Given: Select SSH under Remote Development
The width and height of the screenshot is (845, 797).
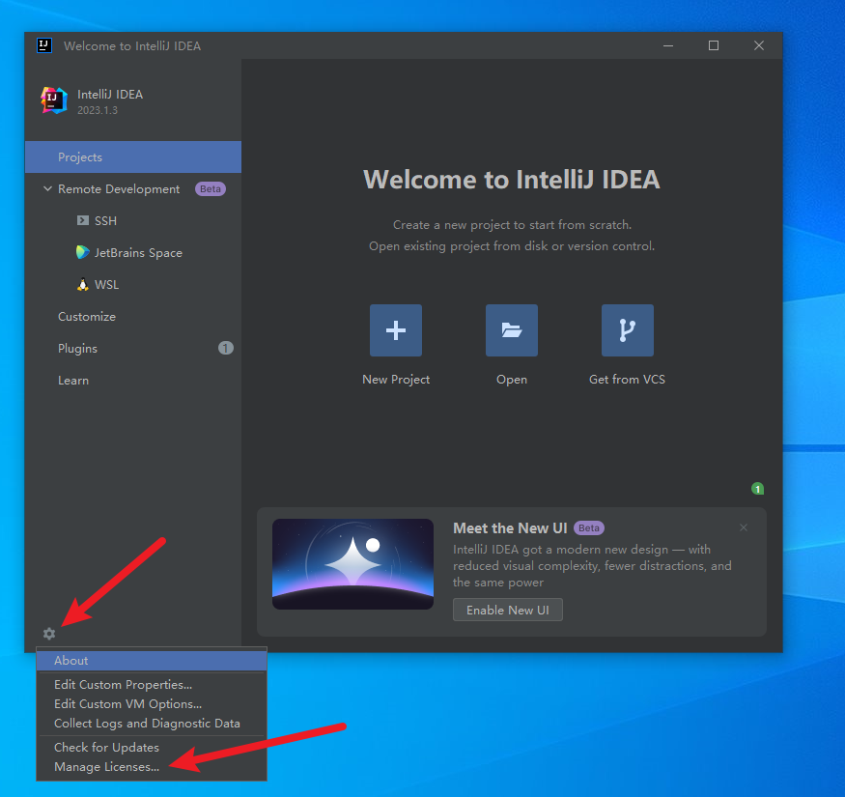Looking at the screenshot, I should tap(133, 220).
